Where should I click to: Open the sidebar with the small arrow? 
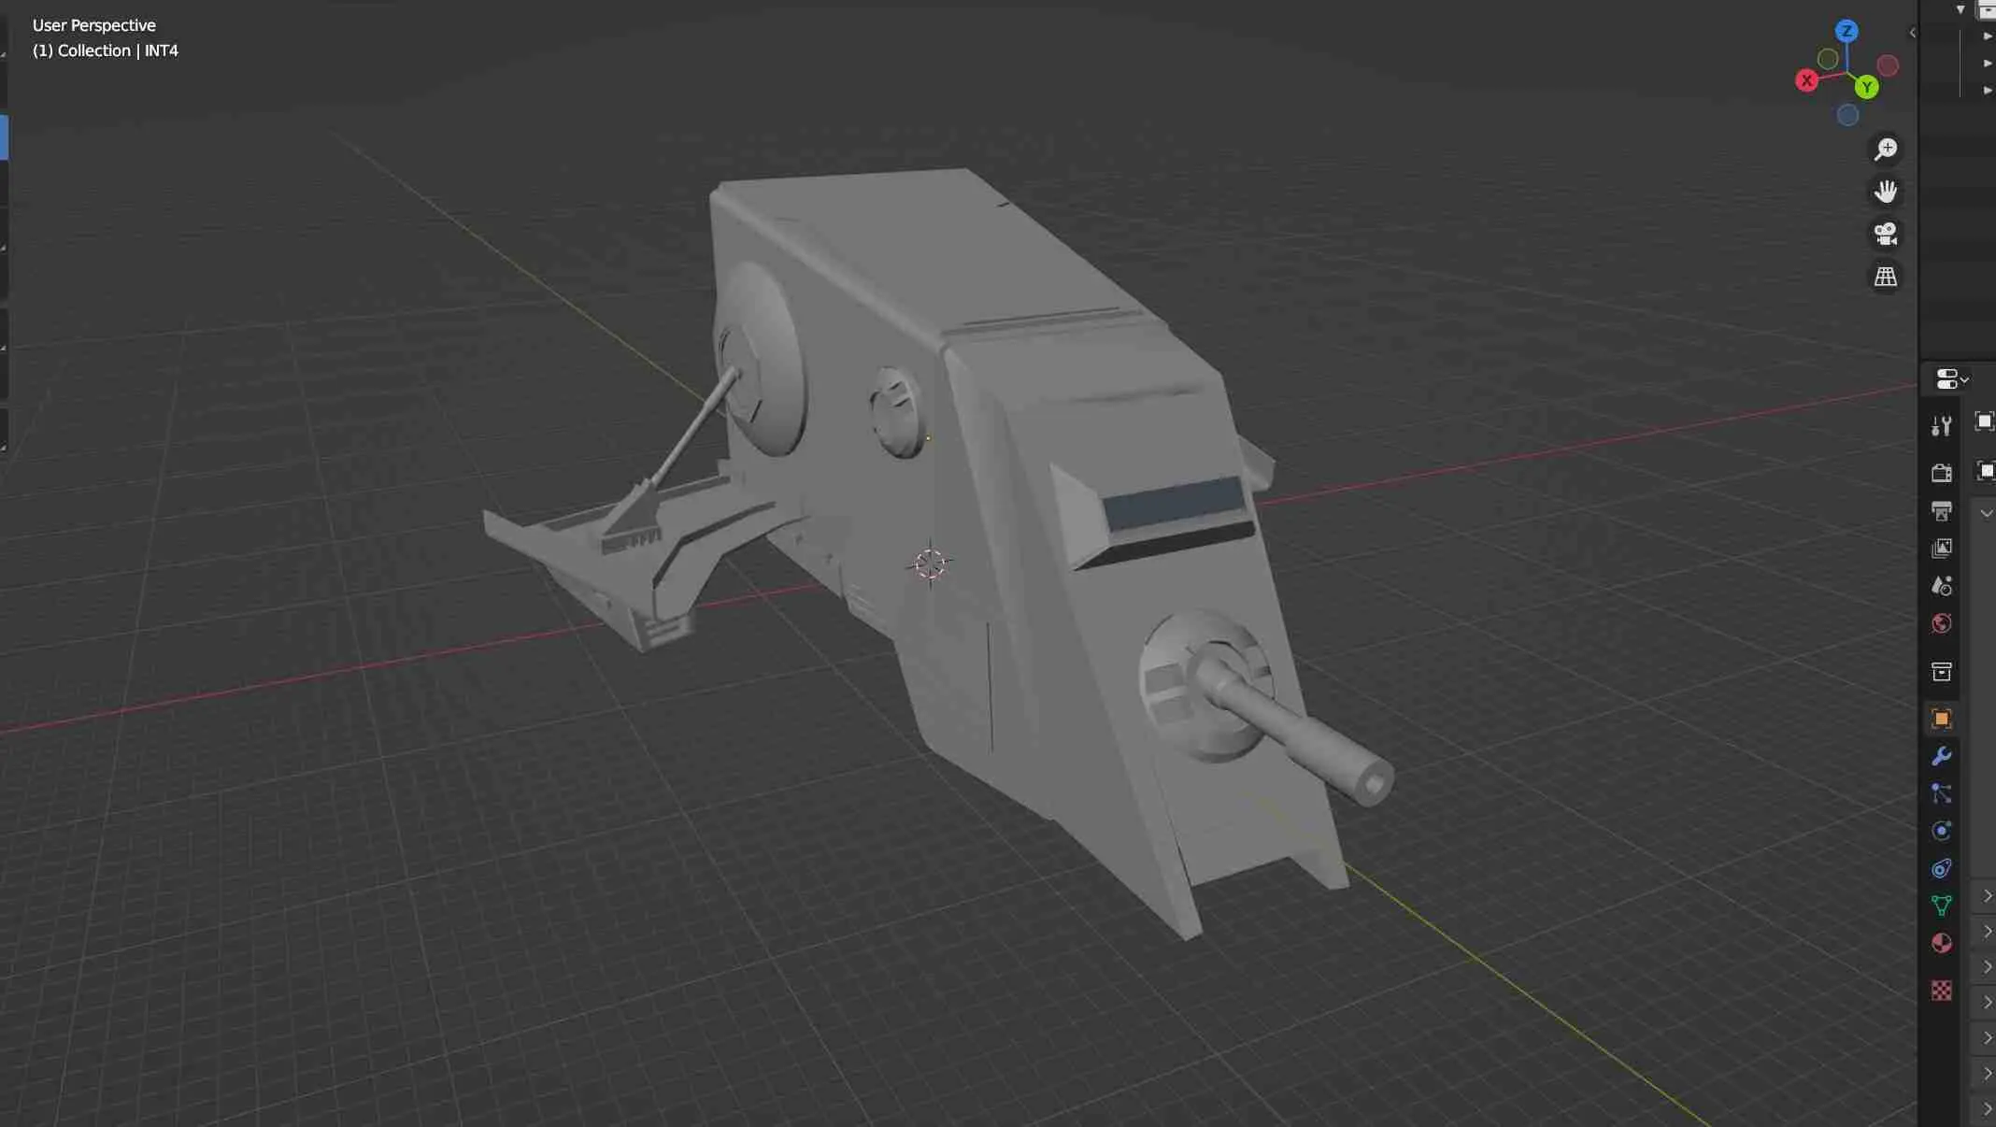pyautogui.click(x=1912, y=33)
